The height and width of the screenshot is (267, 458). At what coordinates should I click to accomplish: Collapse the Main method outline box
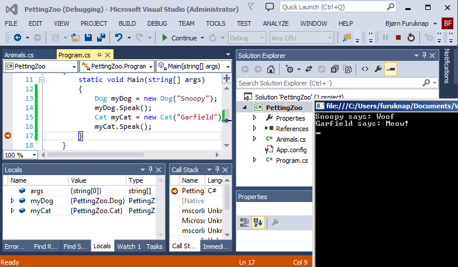tap(42, 80)
